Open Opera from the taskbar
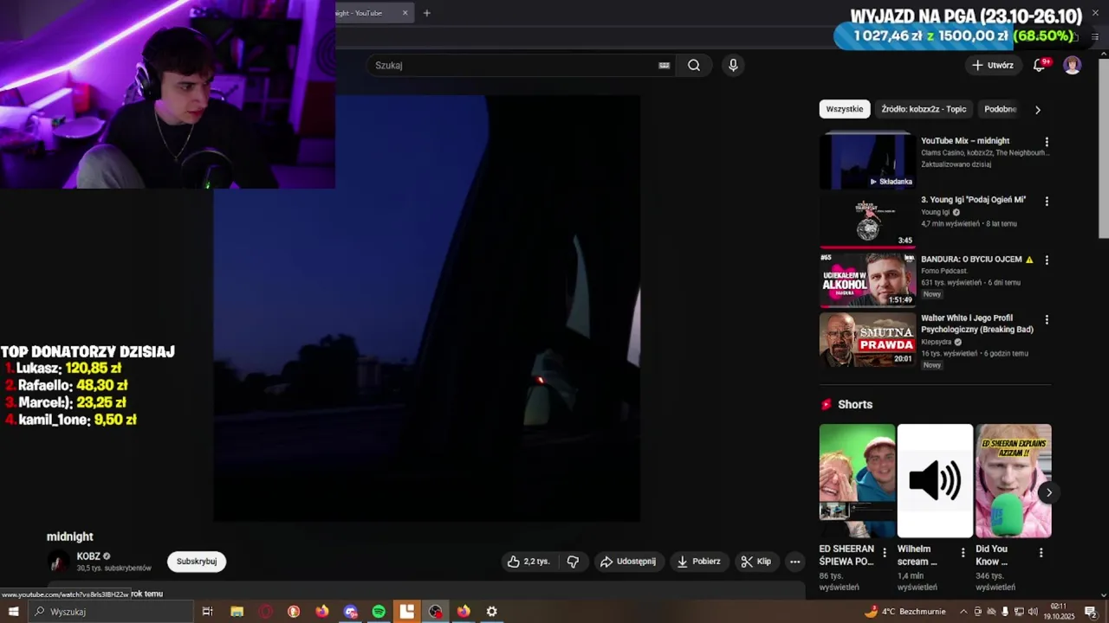Screen dimensions: 1109x623 point(265,612)
